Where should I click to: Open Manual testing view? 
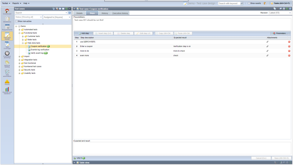tap(7, 64)
